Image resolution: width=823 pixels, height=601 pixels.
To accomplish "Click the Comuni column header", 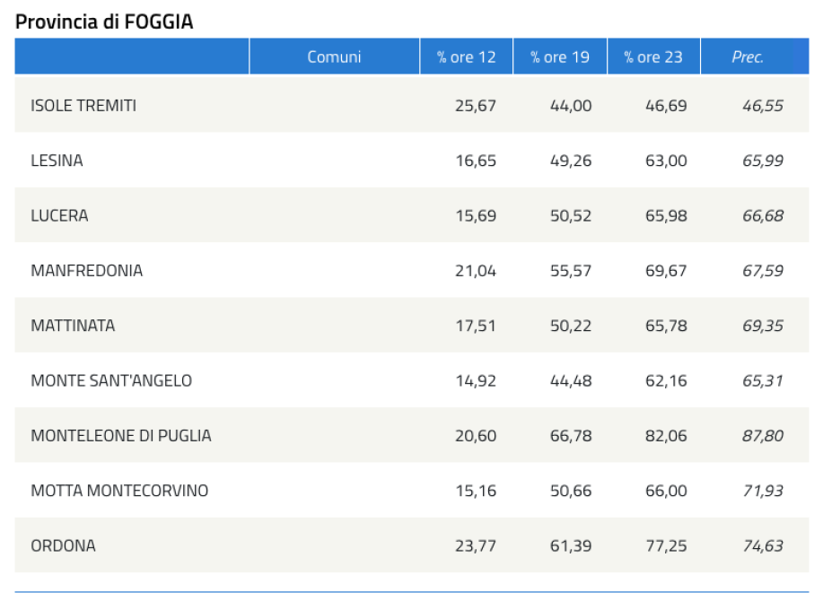I will point(334,57).
